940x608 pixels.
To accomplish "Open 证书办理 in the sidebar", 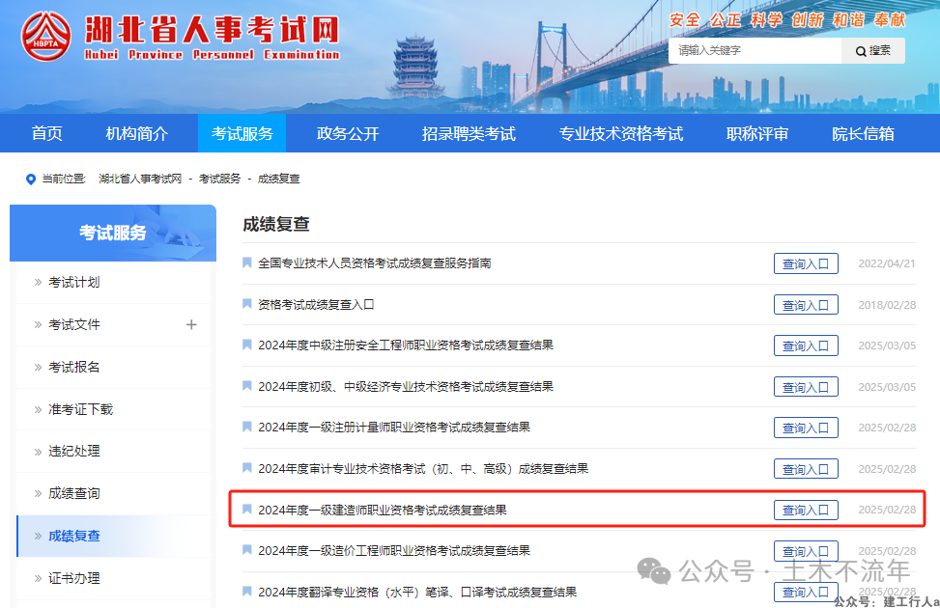I will tap(73, 578).
